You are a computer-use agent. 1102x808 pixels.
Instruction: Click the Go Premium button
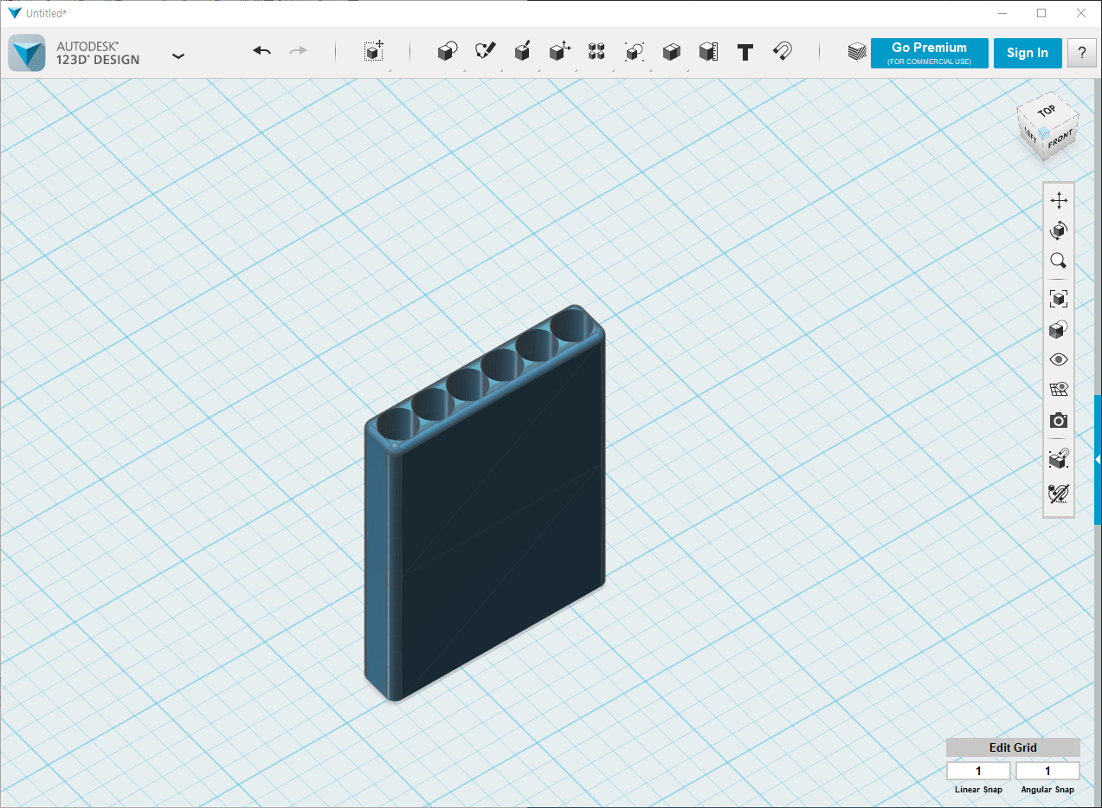pos(929,53)
